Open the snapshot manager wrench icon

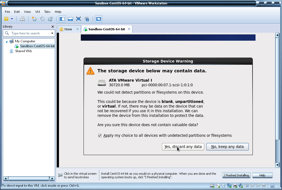click(x=50, y=19)
